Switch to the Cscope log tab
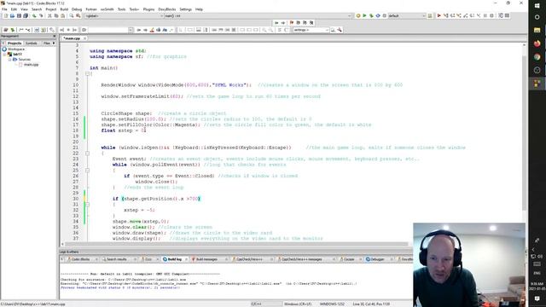The width and height of the screenshot is (546, 307). pyautogui.click(x=349, y=259)
